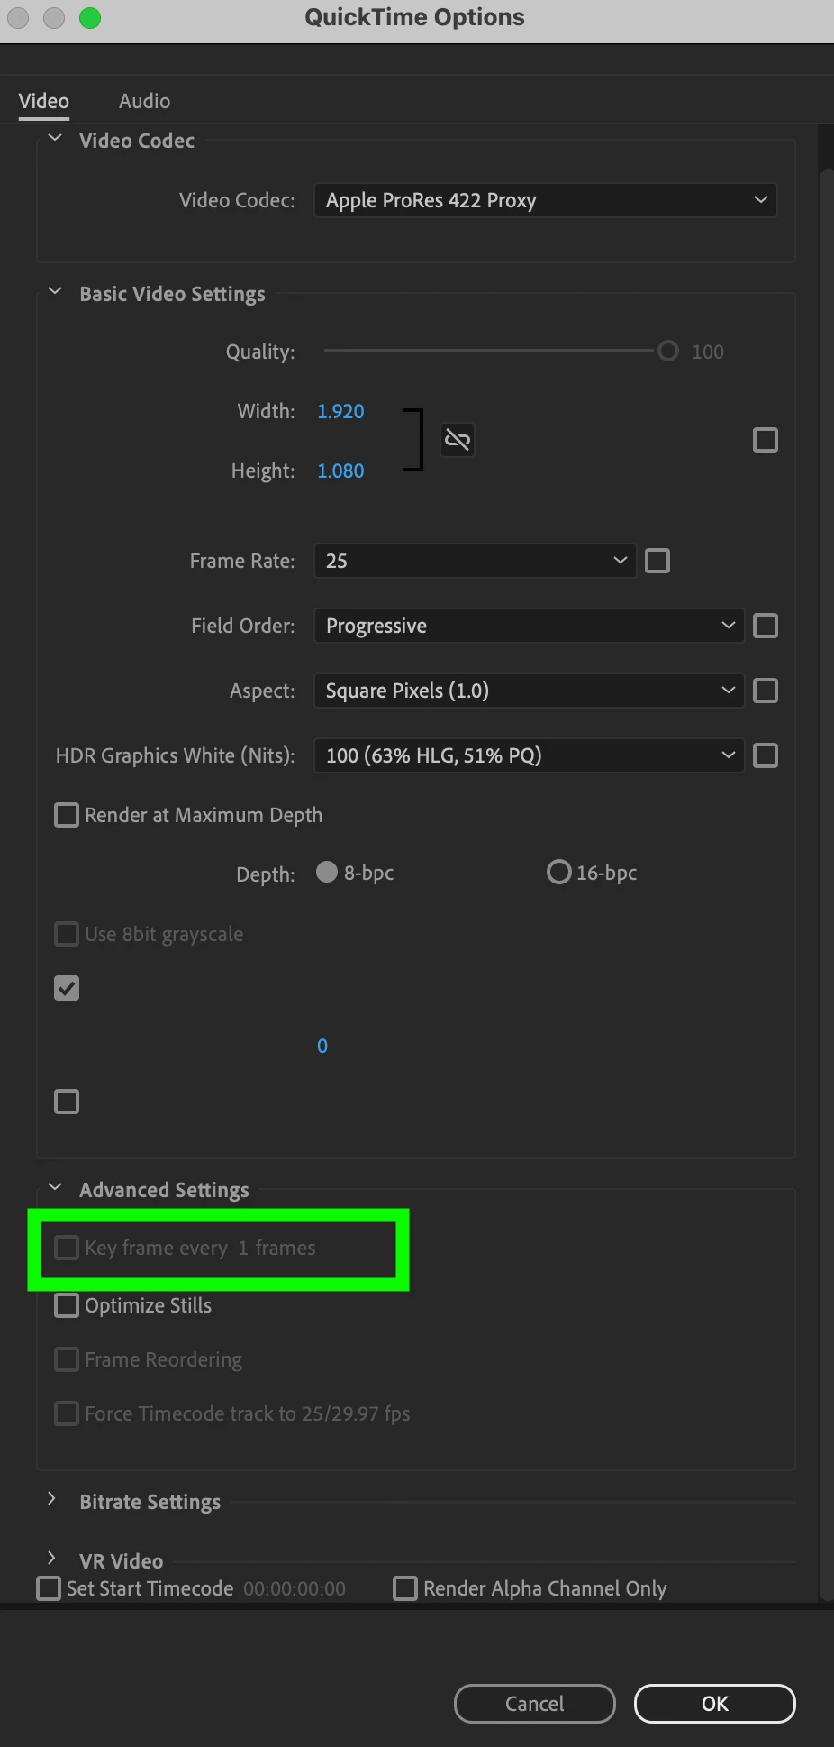This screenshot has width=834, height=1747.
Task: Click the Cancel button
Action: point(535,1704)
